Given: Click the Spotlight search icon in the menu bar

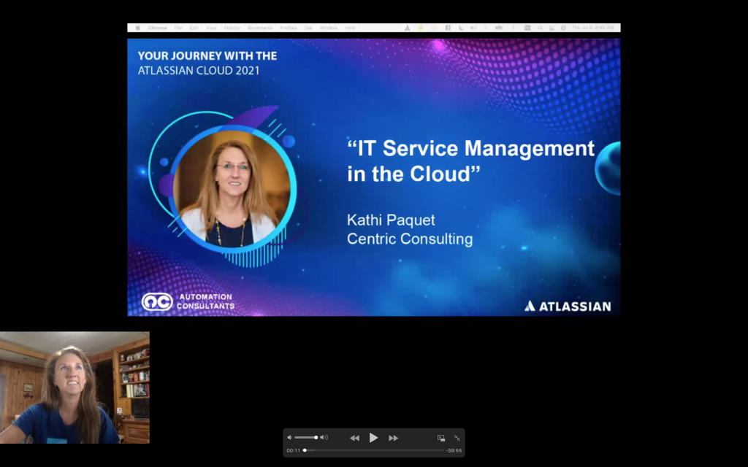Looking at the screenshot, I should click(540, 28).
